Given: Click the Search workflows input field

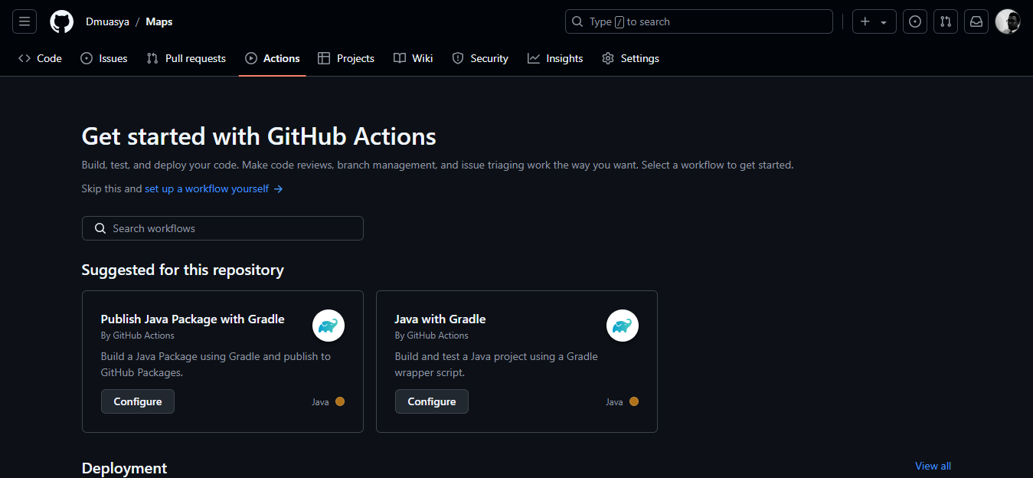Looking at the screenshot, I should tap(222, 228).
